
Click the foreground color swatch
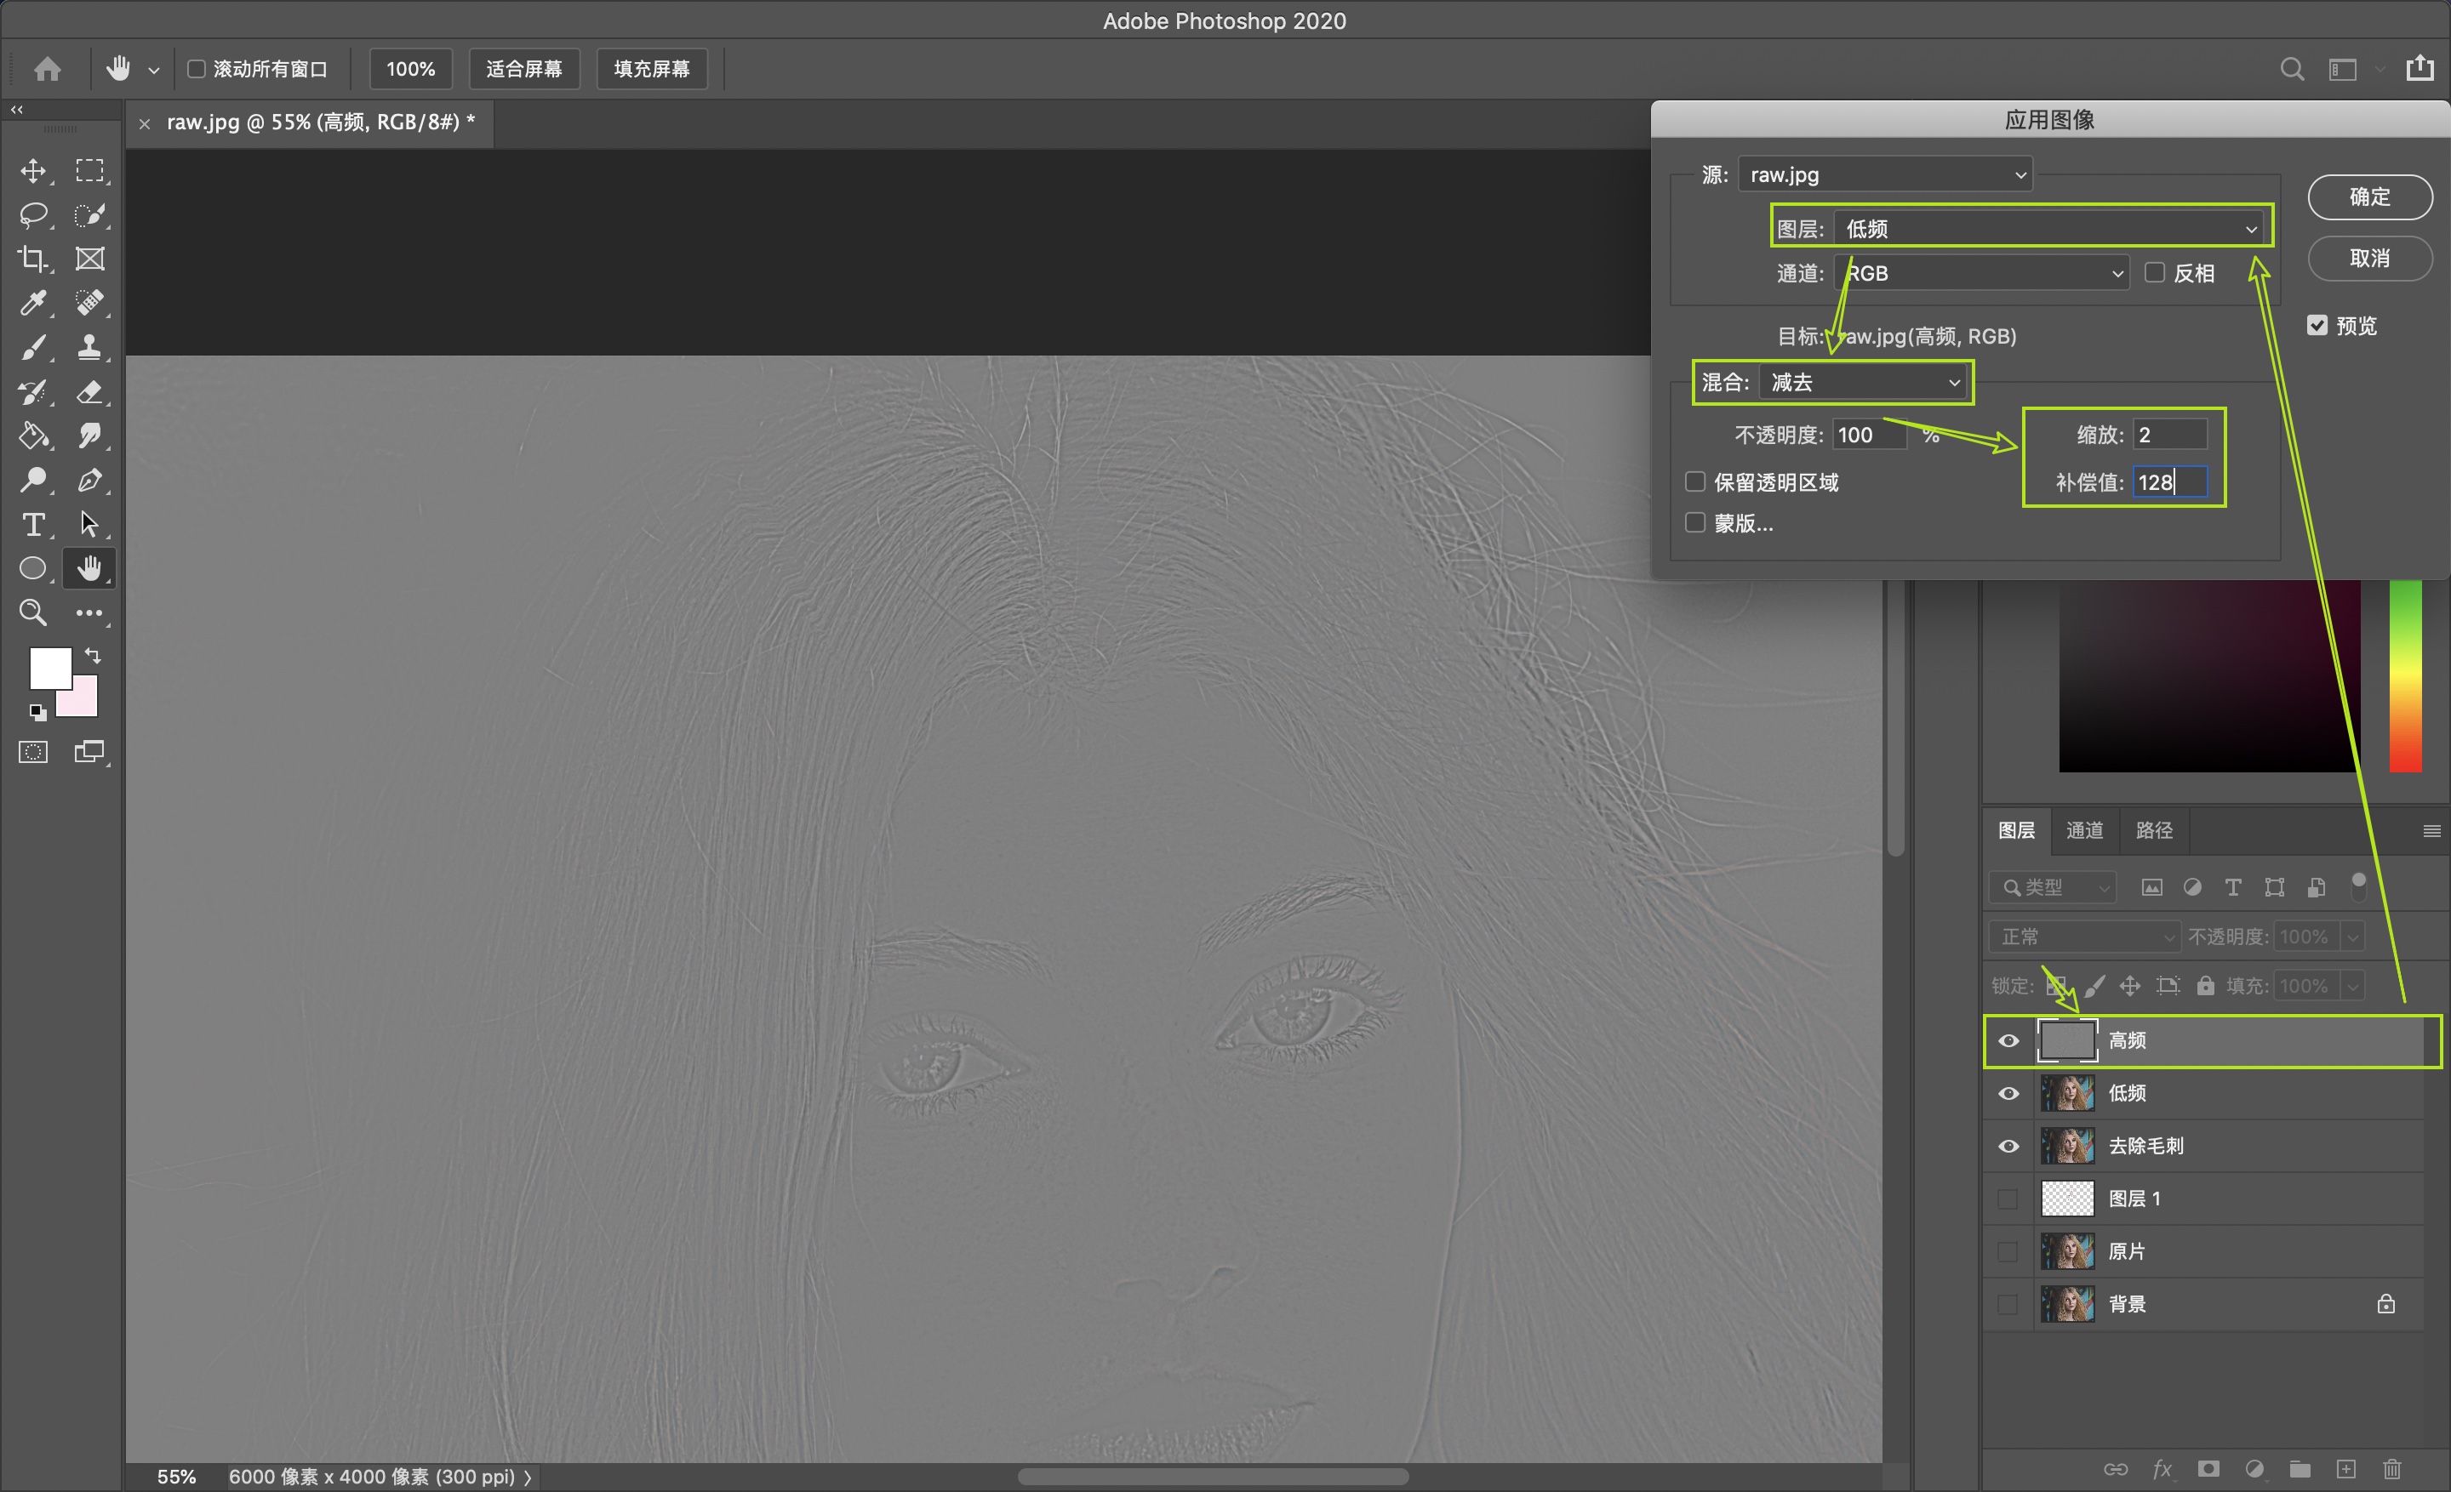pyautogui.click(x=48, y=666)
